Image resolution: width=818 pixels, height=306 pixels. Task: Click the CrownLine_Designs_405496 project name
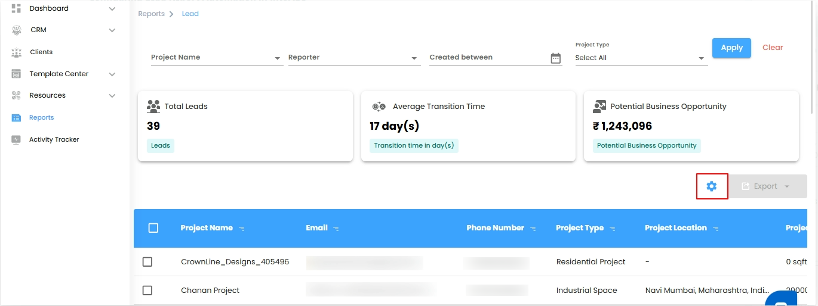235,262
